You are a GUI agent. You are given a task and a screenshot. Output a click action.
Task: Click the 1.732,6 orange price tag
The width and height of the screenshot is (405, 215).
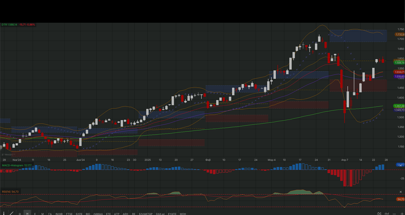coord(400,34)
